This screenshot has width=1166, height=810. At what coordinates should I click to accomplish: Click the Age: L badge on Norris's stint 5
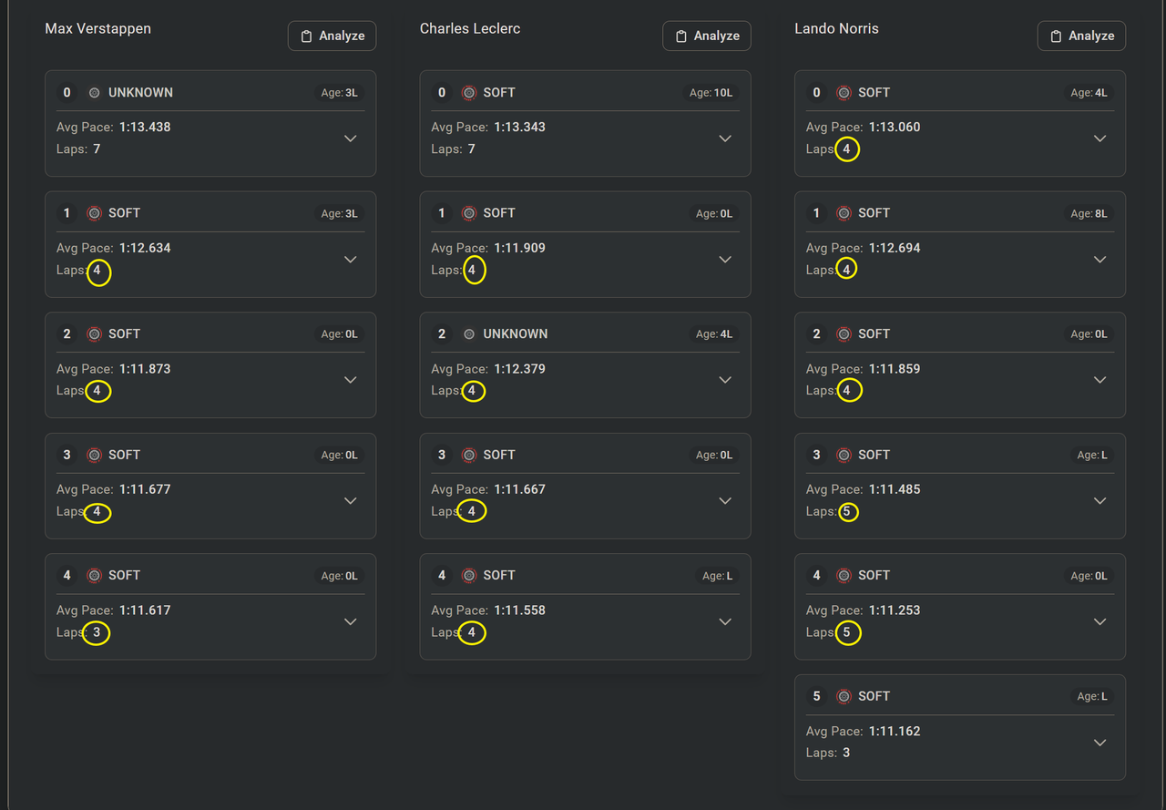[x=1092, y=697]
